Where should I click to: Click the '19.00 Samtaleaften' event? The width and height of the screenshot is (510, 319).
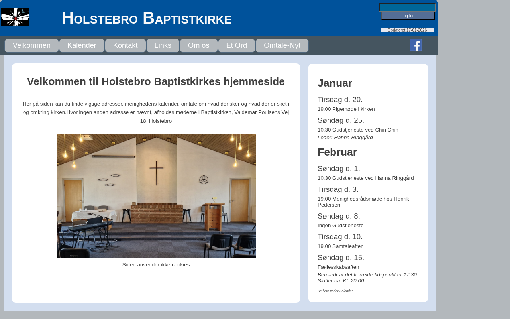point(341,246)
